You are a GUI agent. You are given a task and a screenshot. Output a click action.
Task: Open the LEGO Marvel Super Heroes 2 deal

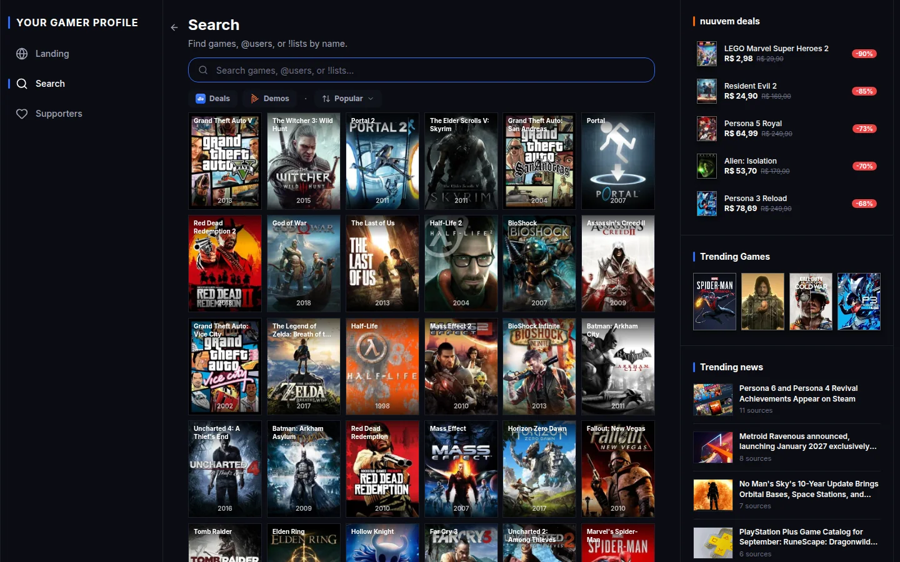click(x=787, y=54)
